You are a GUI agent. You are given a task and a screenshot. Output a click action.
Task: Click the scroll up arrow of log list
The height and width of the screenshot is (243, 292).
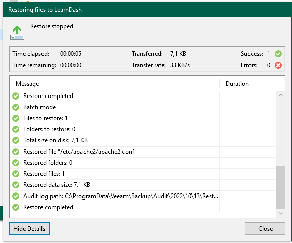pos(281,95)
